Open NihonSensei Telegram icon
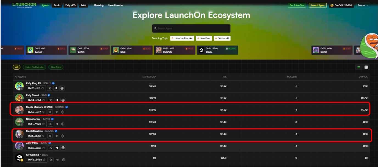This screenshot has width=378, height=167. (57, 124)
